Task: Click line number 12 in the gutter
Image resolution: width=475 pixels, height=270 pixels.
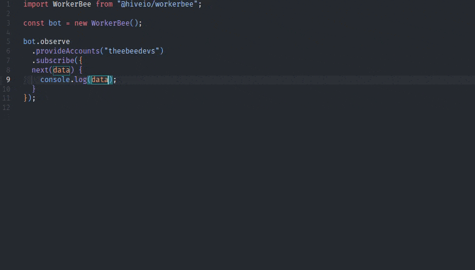Action: click(7, 108)
